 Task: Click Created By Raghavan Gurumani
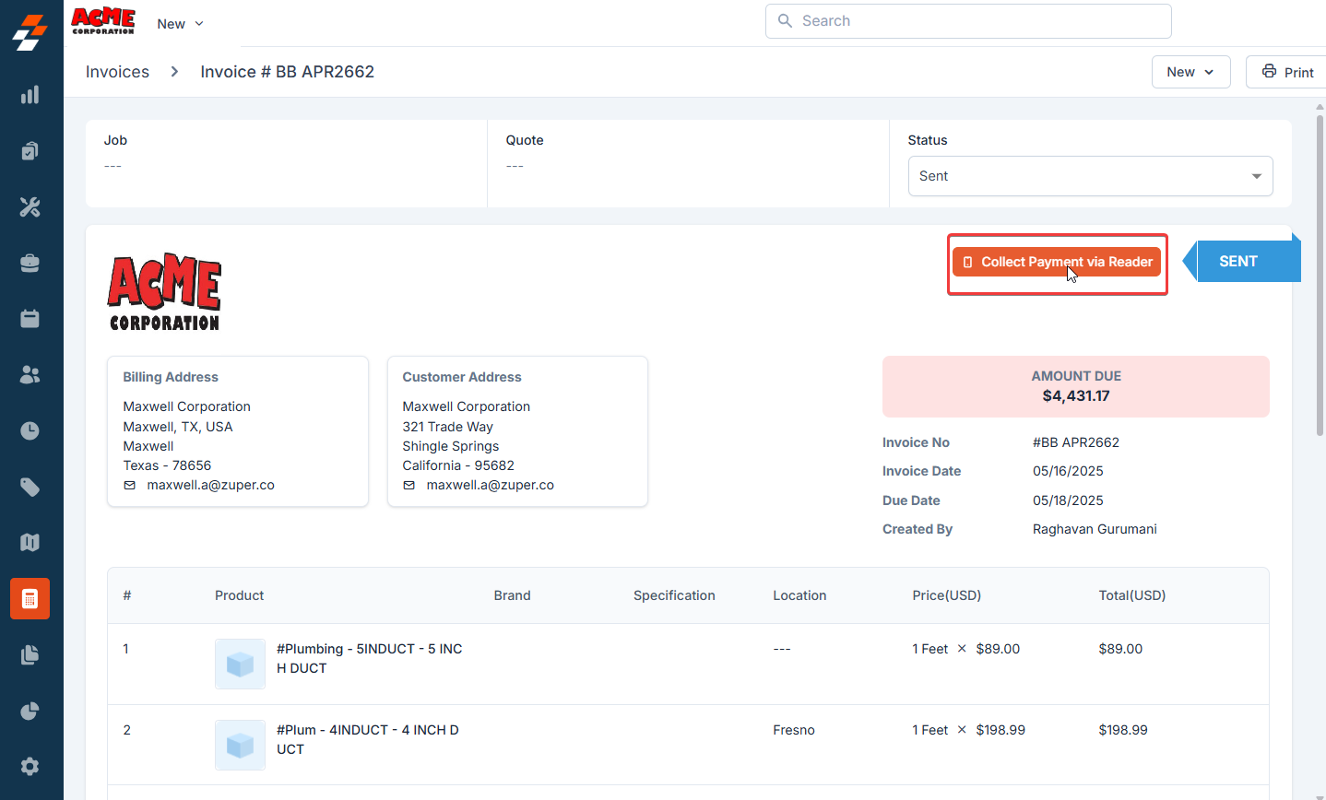[1095, 529]
